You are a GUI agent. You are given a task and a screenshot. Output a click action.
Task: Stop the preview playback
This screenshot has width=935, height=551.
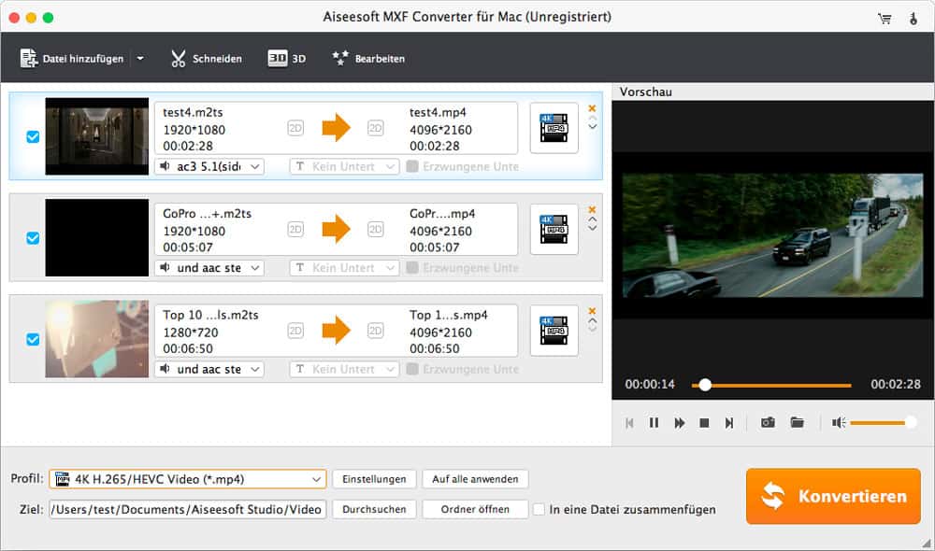(704, 423)
